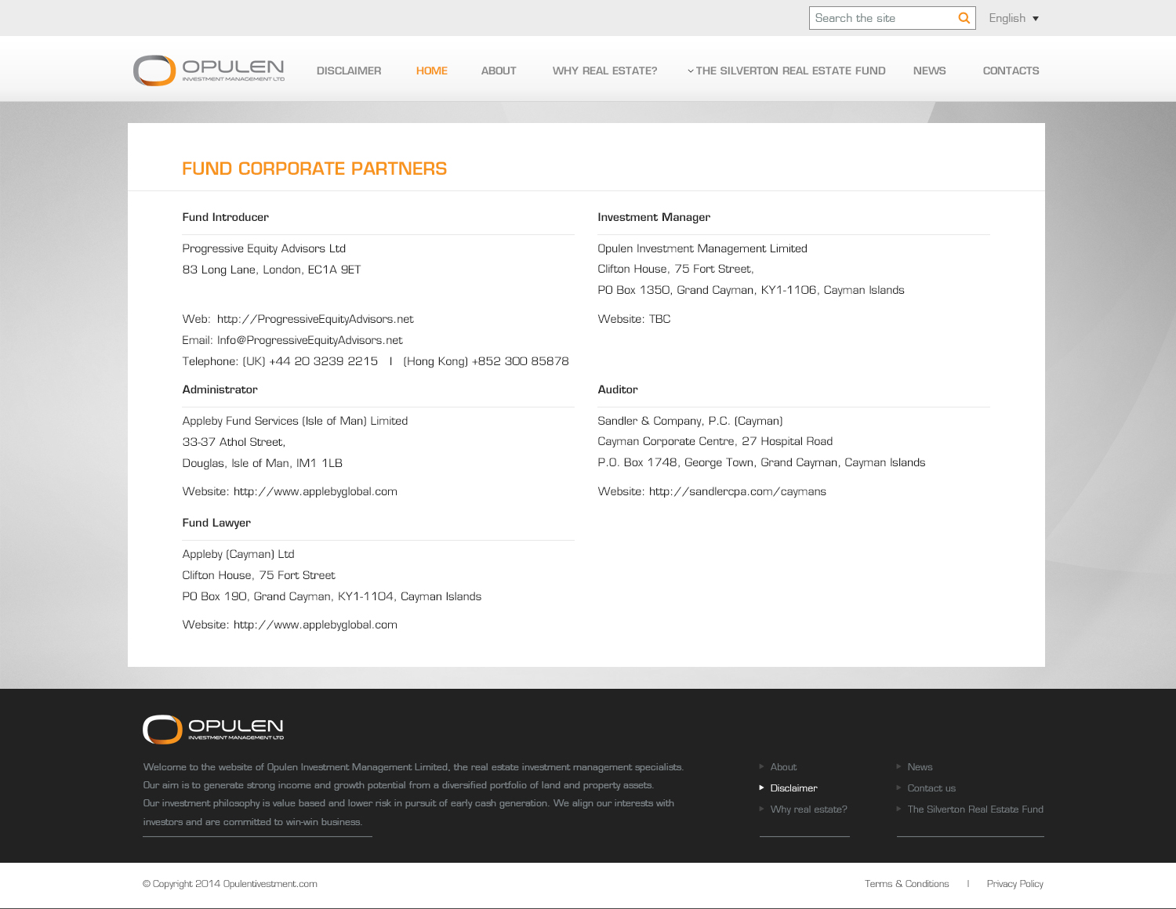Open Fund Lawyer website applebyglobal.com link
Image resolution: width=1176 pixels, height=909 pixels.
tap(315, 625)
